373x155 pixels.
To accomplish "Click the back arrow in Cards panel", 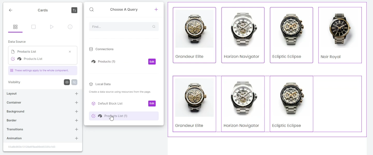I will [x=10, y=10].
